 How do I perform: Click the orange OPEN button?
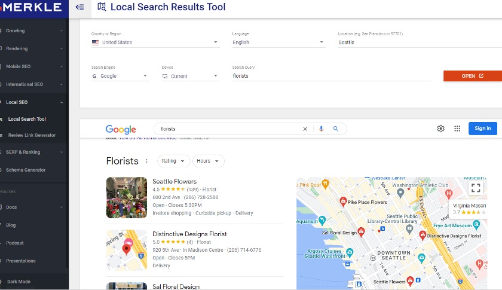(473, 76)
